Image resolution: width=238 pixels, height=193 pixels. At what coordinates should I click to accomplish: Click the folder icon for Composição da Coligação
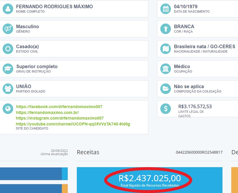tap(166, 88)
